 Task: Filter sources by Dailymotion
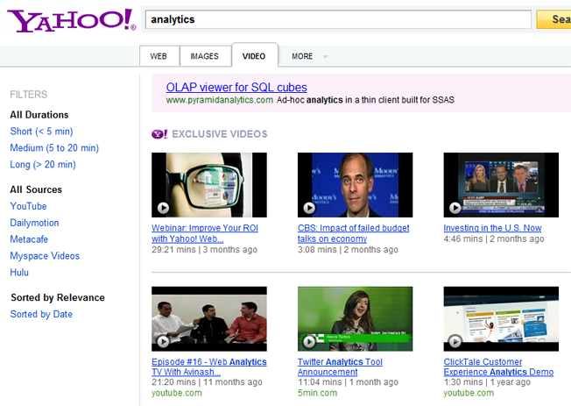34,223
